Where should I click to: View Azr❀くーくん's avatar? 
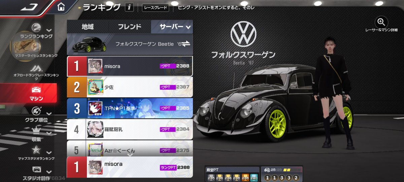coord(95,149)
